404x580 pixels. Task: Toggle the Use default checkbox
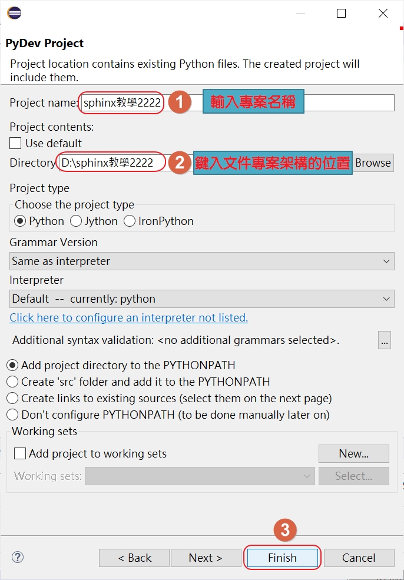click(x=15, y=143)
